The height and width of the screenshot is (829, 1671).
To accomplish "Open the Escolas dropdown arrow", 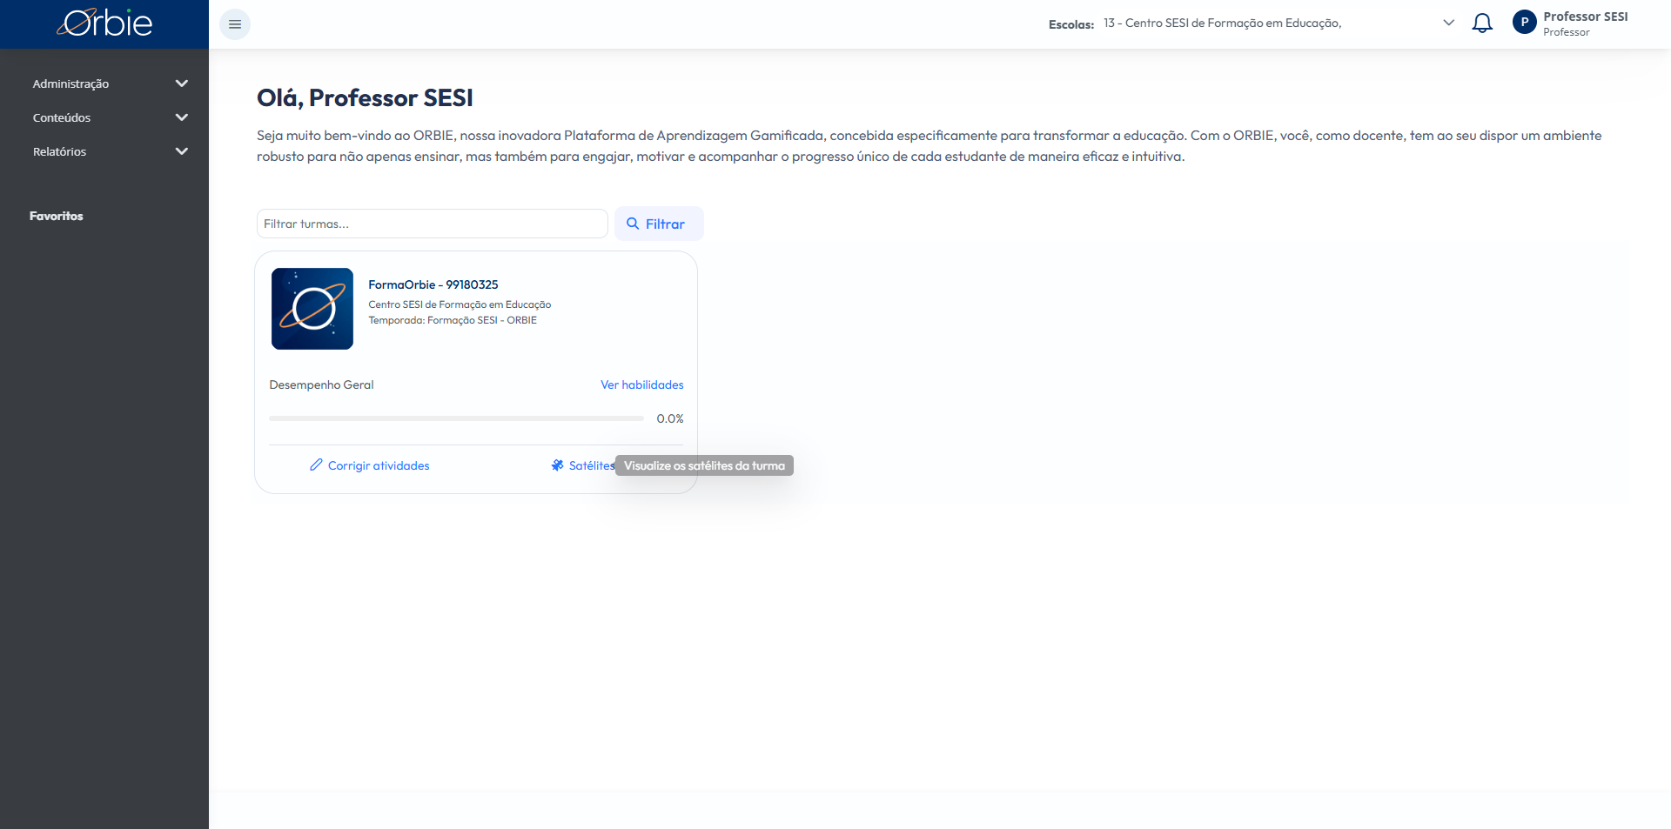I will tap(1448, 23).
